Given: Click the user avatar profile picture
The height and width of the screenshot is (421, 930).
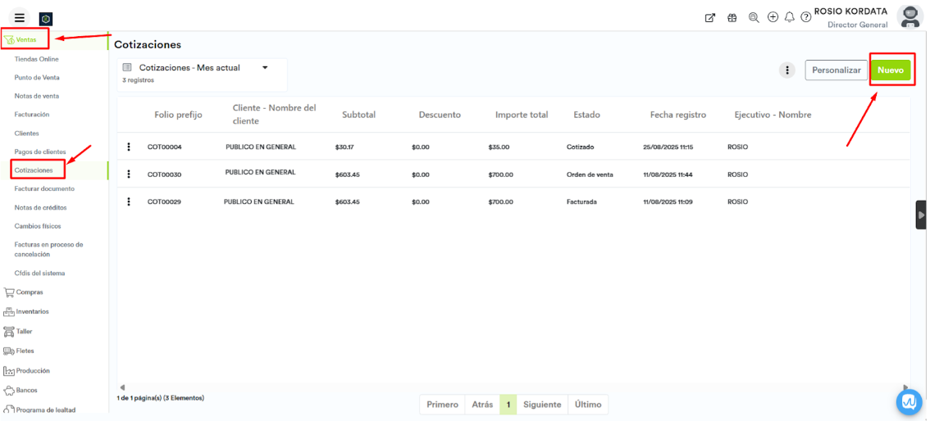Looking at the screenshot, I should pyautogui.click(x=909, y=16).
